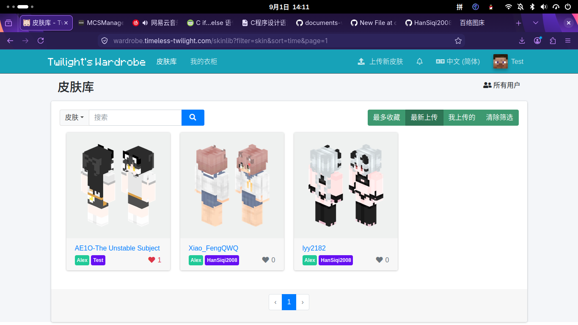Switch to the MCSManager browser tab
Viewport: 578px width, 325px height.
click(102, 23)
